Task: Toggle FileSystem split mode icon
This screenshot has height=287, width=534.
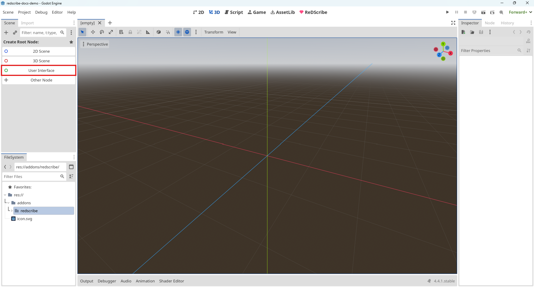Action: point(71,167)
